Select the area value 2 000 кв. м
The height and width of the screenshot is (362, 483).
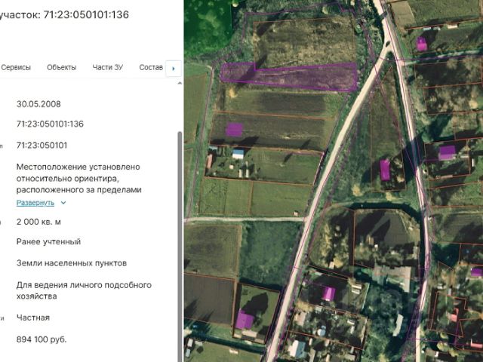pos(38,222)
